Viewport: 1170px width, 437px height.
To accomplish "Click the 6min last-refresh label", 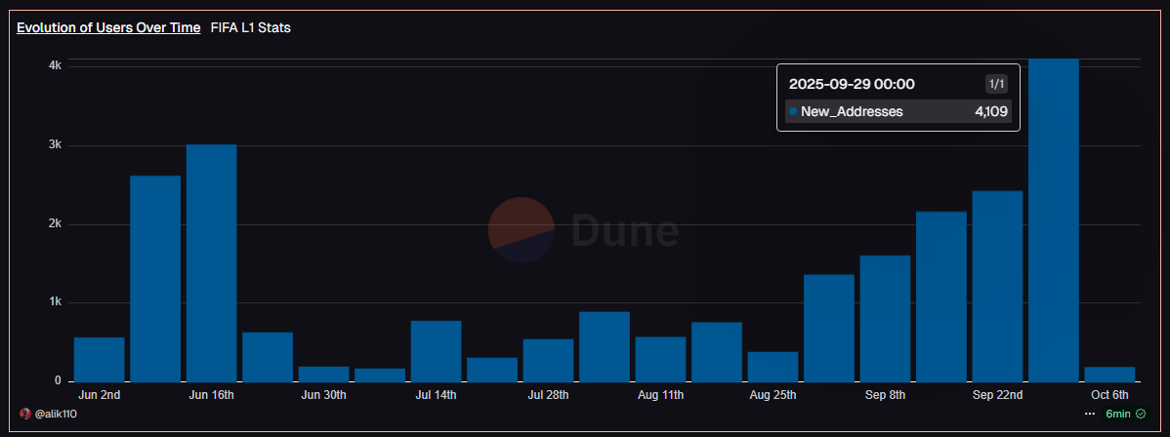I will click(x=1118, y=414).
